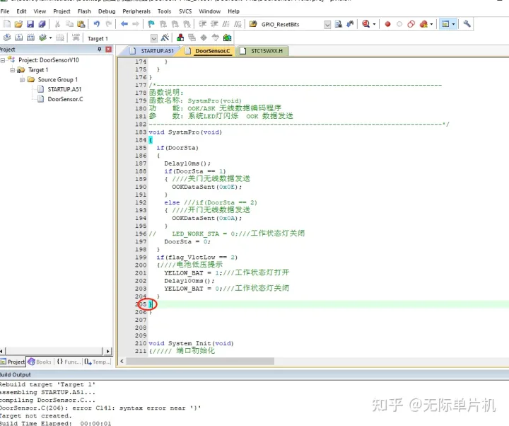Click the Insert Breakpoint red dot icon
This screenshot has width=509, height=426.
(387, 24)
